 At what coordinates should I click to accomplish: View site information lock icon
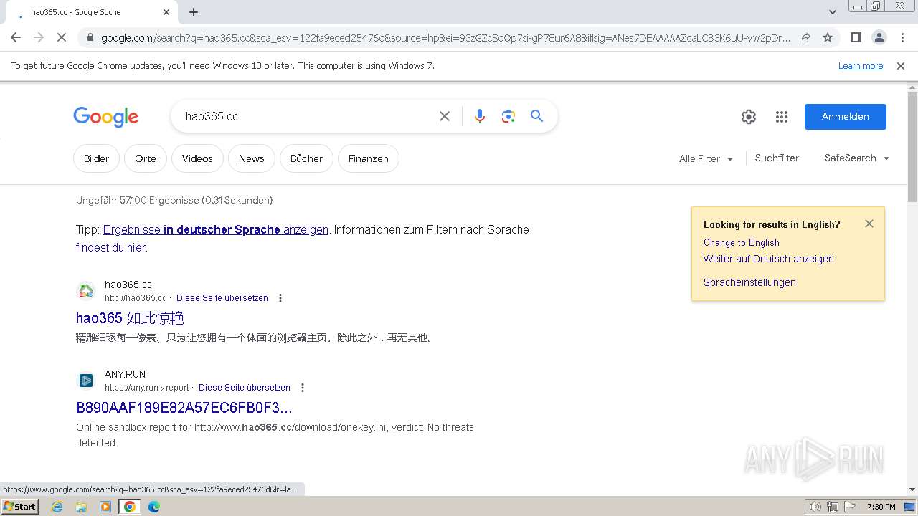(x=89, y=37)
